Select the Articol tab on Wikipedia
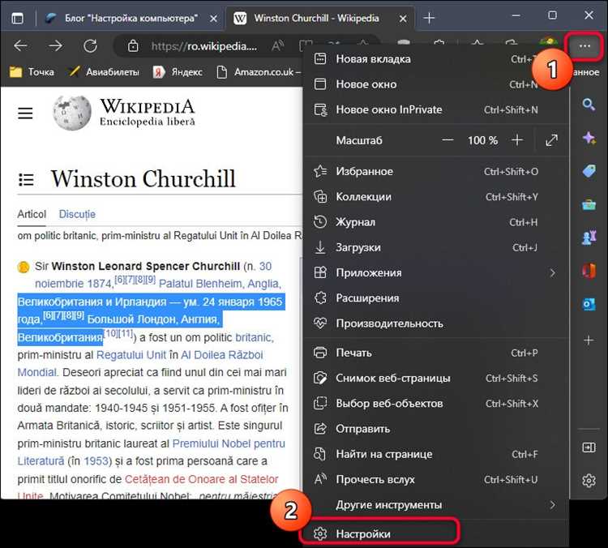Viewport: 608px width, 548px height. [x=32, y=214]
